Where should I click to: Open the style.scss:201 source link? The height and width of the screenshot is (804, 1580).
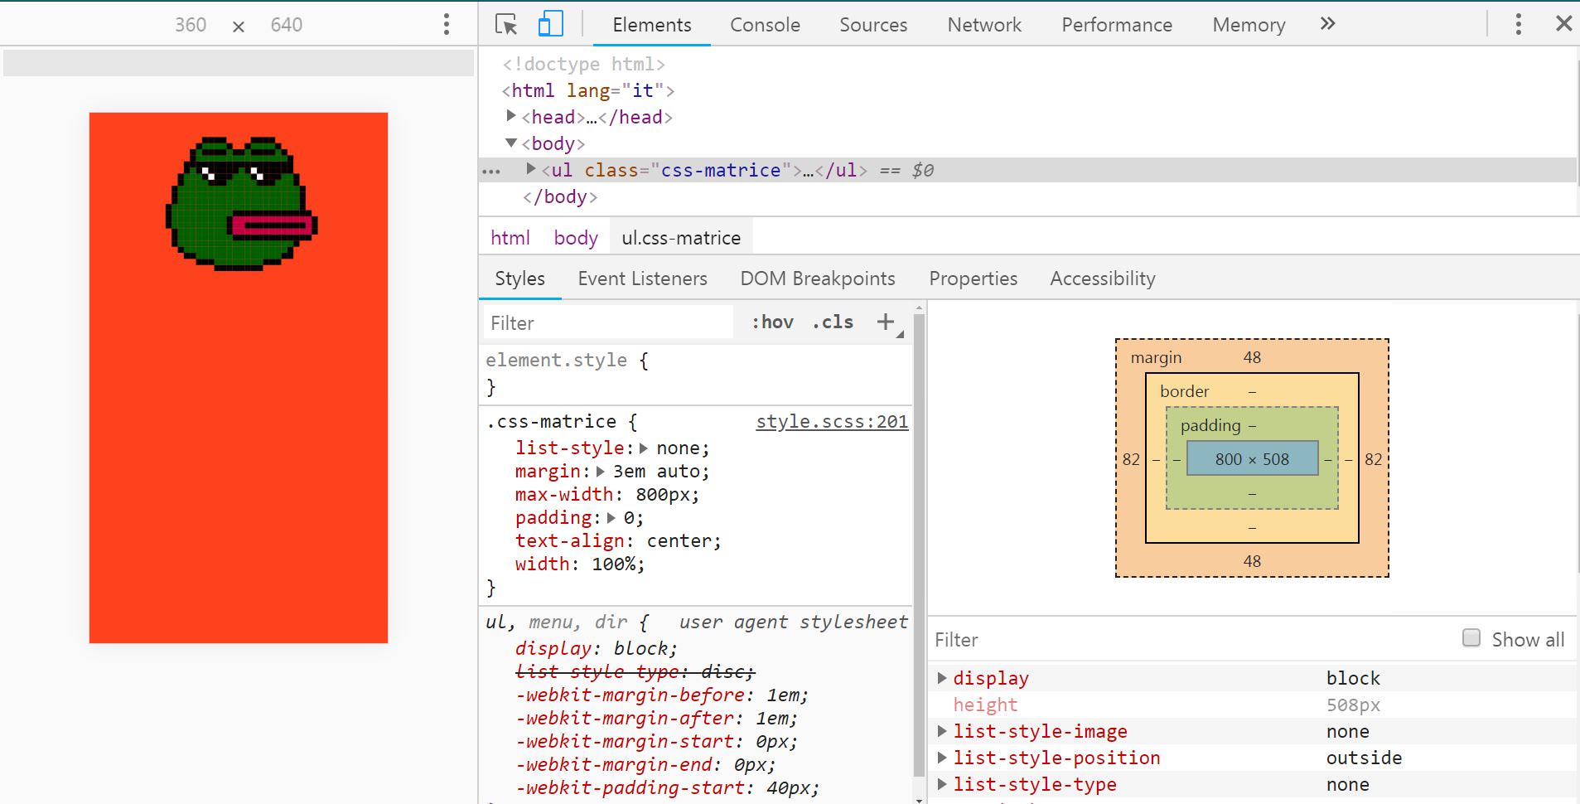pyautogui.click(x=832, y=421)
